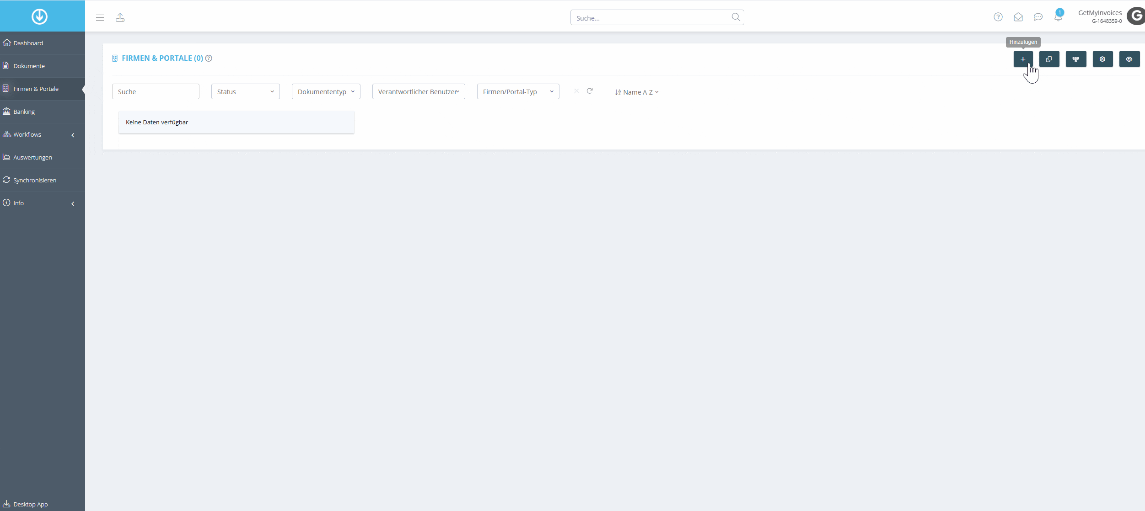Screen dimensions: 1145x511
Task: Click the upload icon in the top bar
Action: point(120,17)
